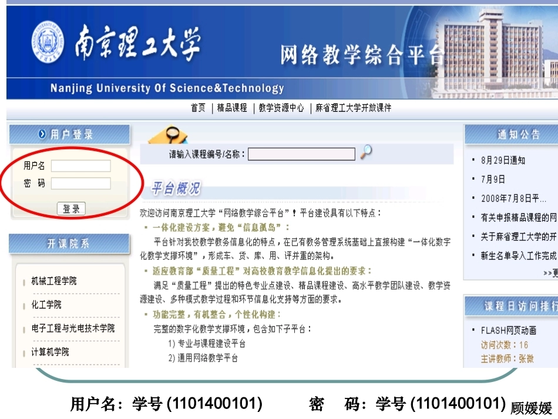Open the 首页 menu item
Image resolution: width=558 pixels, height=419 pixels.
pyautogui.click(x=198, y=108)
